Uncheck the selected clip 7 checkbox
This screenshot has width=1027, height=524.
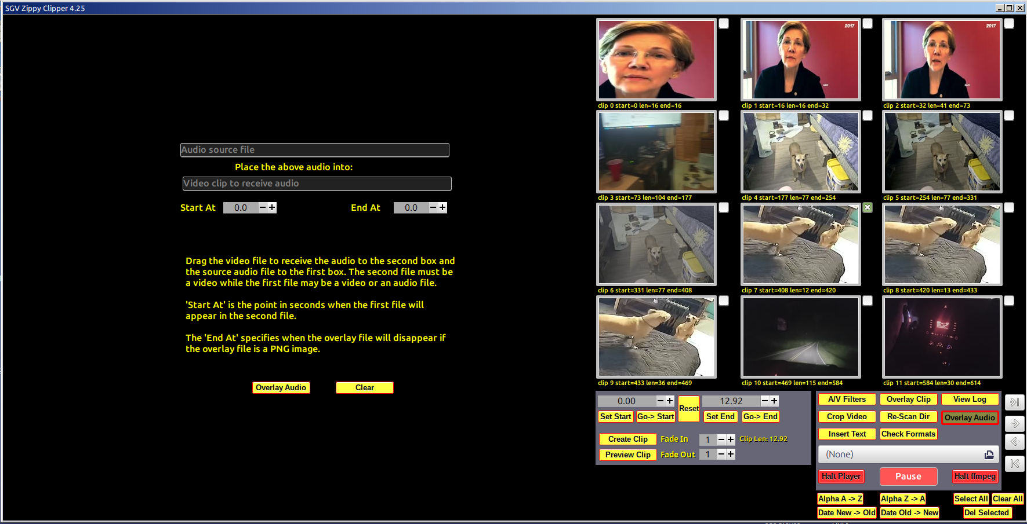[867, 207]
